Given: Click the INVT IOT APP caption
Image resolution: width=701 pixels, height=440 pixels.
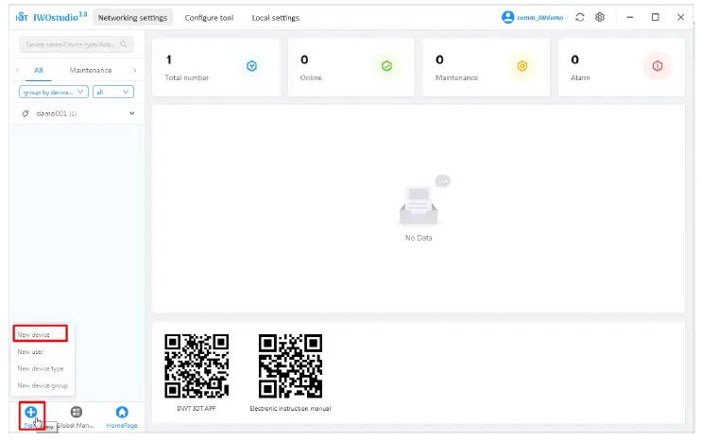Looking at the screenshot, I should [x=197, y=408].
